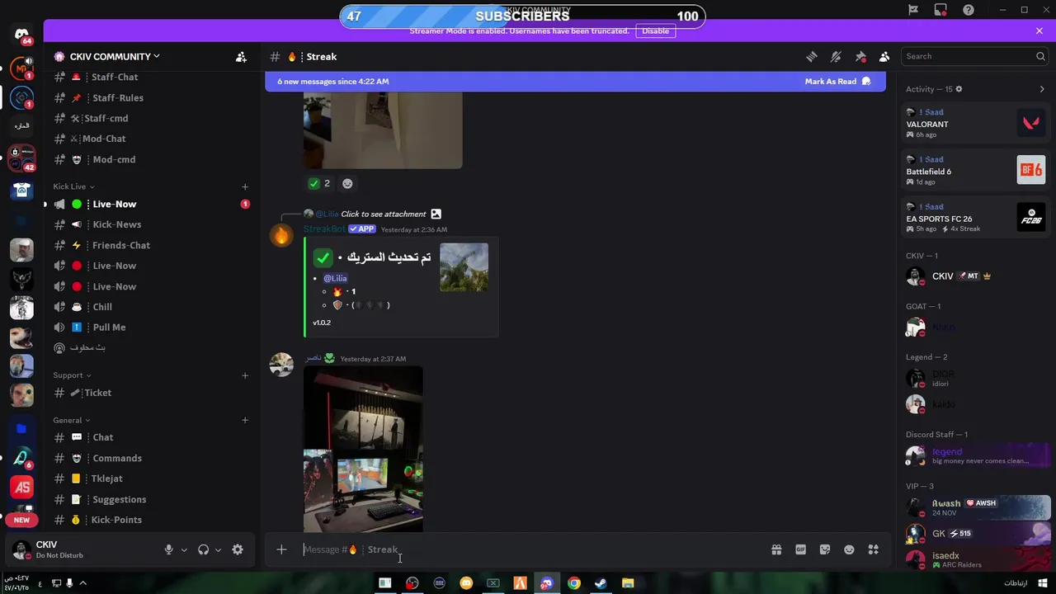Screen dimensions: 1056x594
Task: Collapse the General category
Action: pos(72,420)
